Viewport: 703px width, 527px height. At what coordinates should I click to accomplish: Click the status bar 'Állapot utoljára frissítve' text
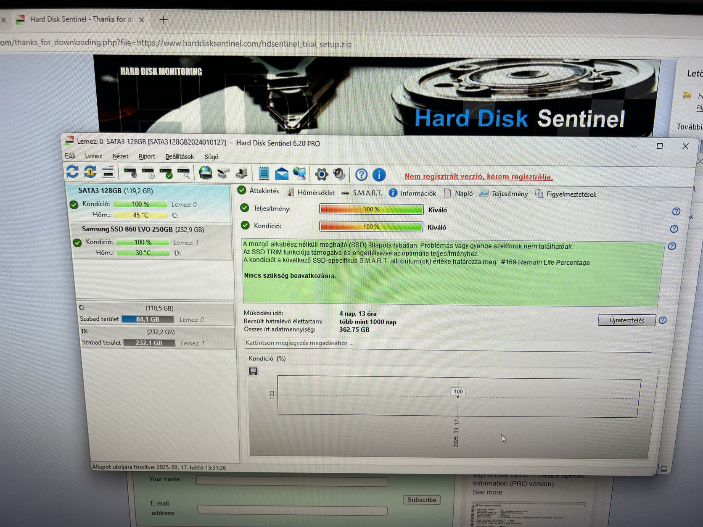coord(159,467)
